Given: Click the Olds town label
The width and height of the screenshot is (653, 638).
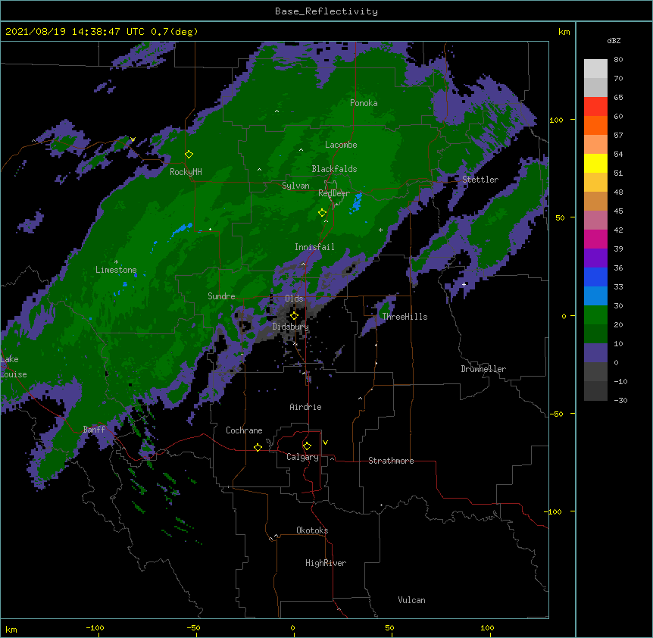Looking at the screenshot, I should coord(294,299).
